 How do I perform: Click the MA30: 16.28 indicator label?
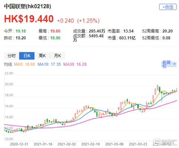[x=75, y=64]
